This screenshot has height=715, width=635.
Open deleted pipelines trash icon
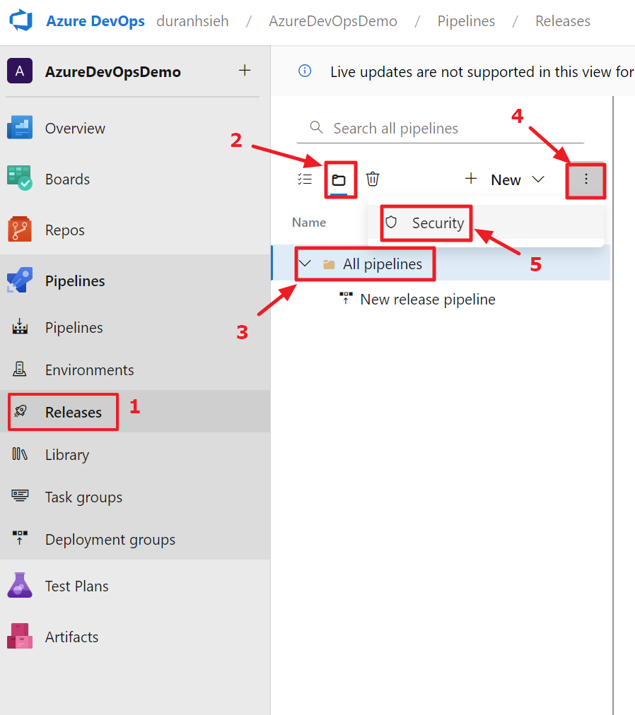pos(373,179)
